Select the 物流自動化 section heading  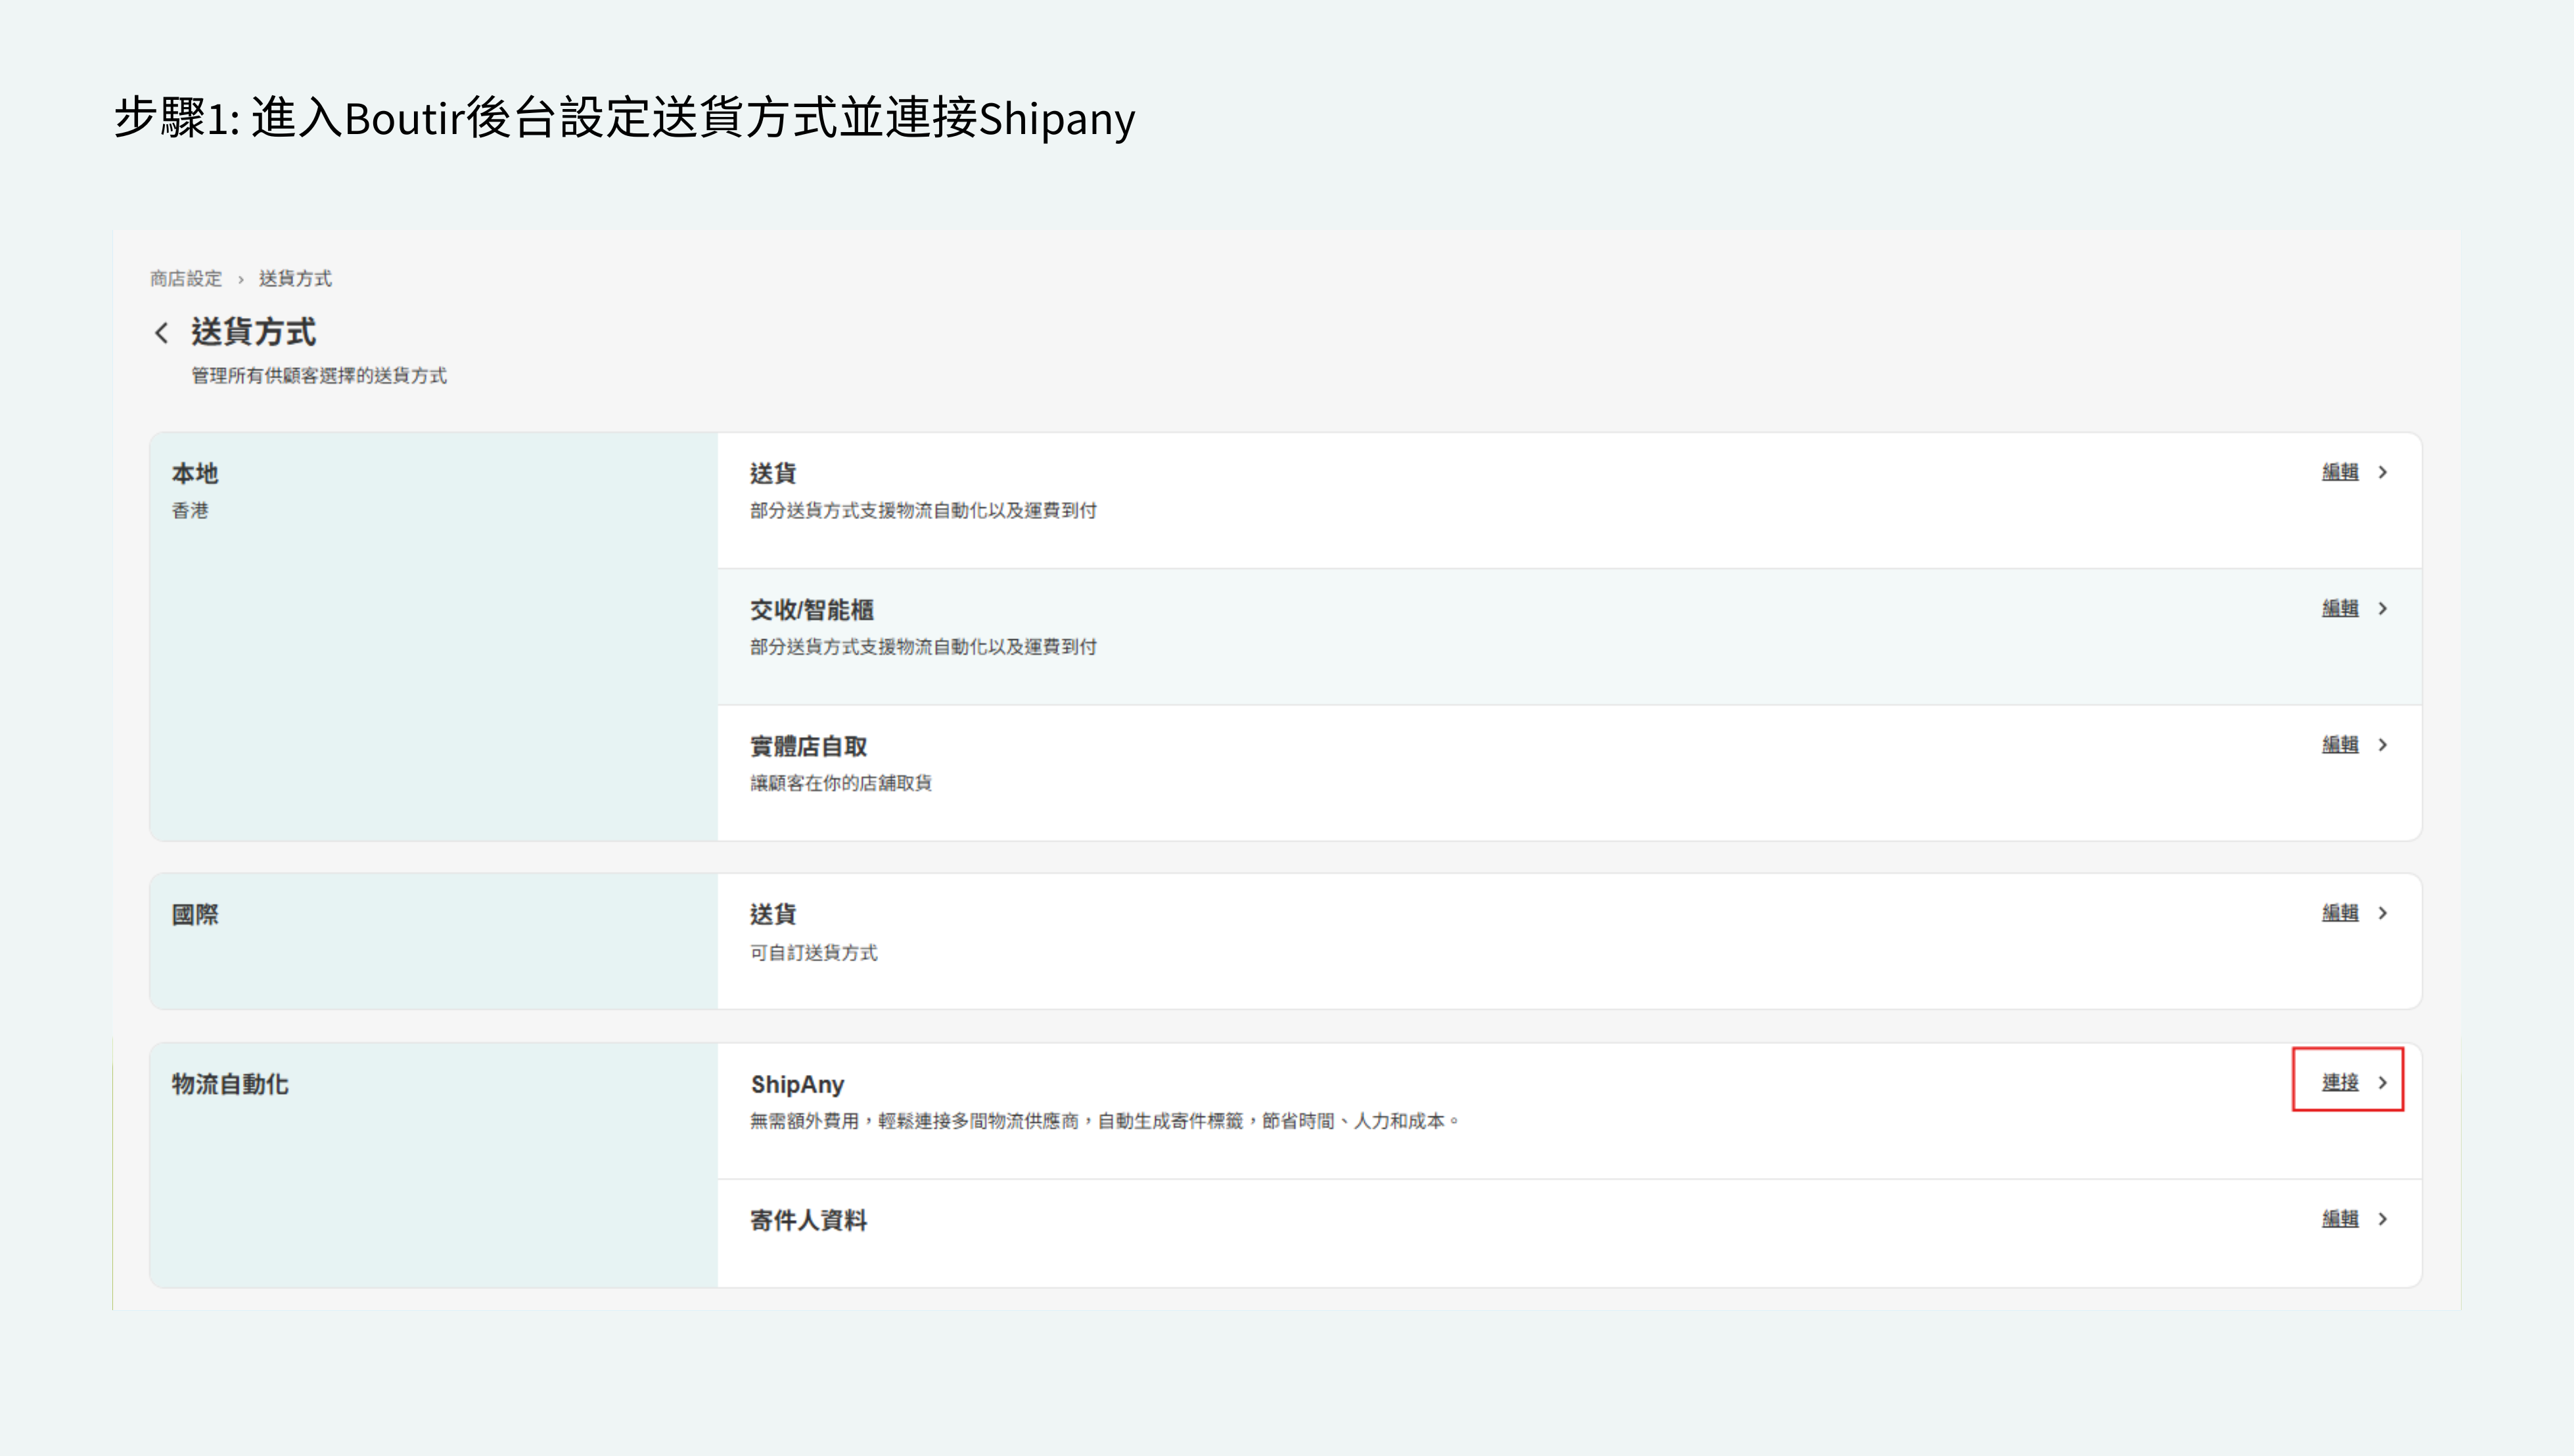coord(230,1084)
